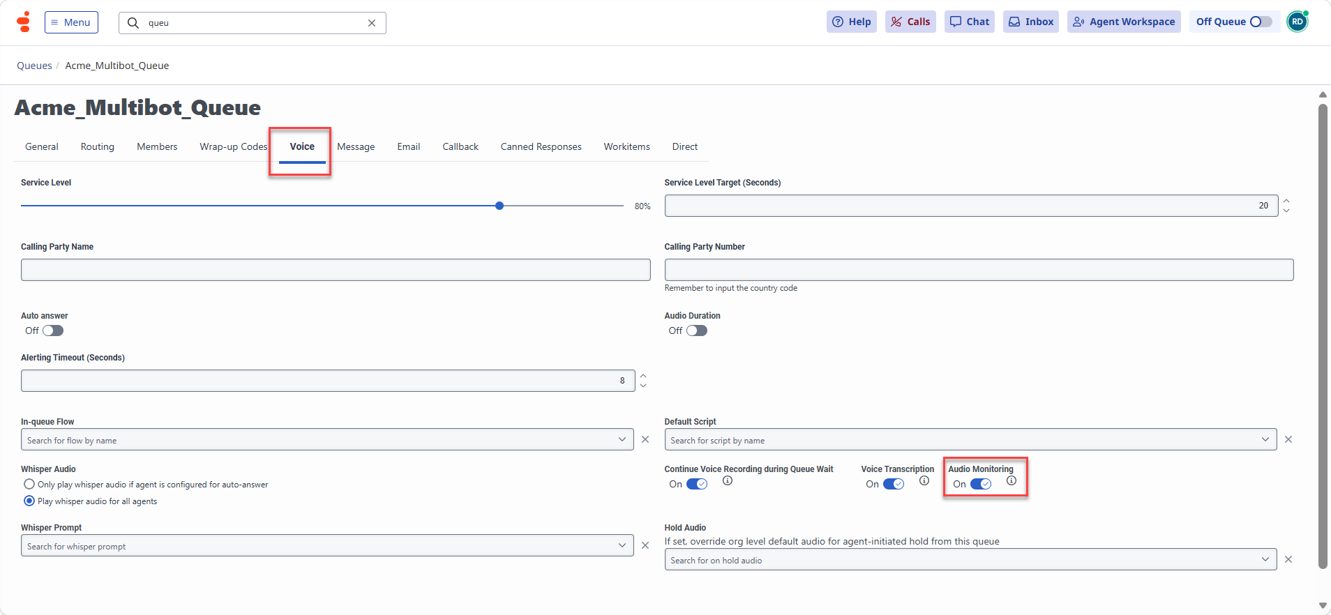Click the Service Level Target seconds field
This screenshot has width=1331, height=615.
click(x=971, y=206)
